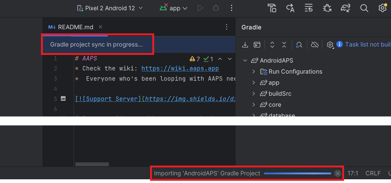Image resolution: width=391 pixels, height=183 pixels.
Task: Click the Debug app bug icon
Action: coord(216,8)
